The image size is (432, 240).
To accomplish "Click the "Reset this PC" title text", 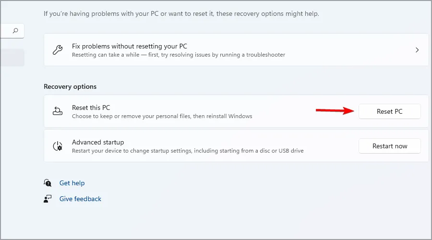I will coord(91,108).
